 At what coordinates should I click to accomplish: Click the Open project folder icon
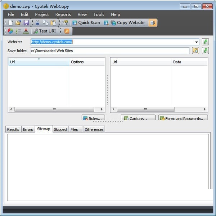click(18, 23)
